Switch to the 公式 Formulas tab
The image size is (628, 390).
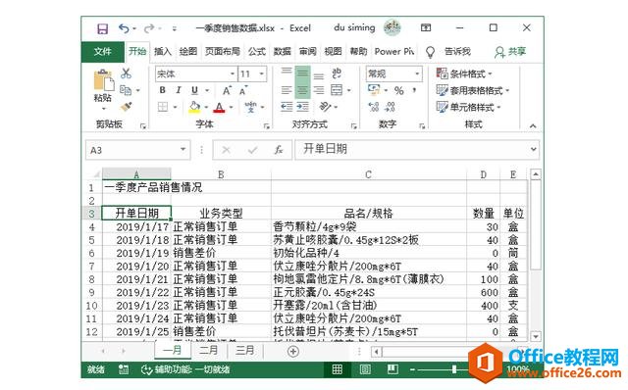point(257,52)
